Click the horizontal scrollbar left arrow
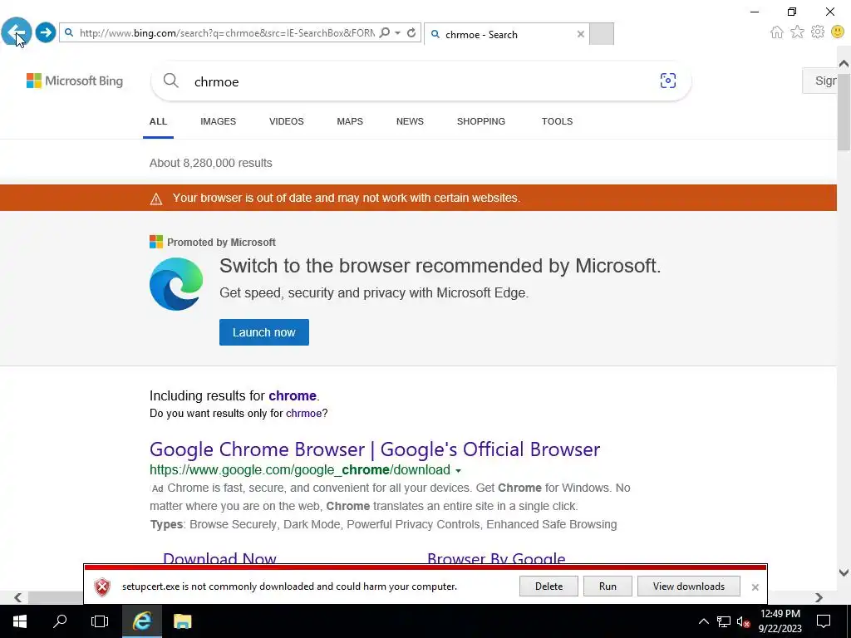 18,597
